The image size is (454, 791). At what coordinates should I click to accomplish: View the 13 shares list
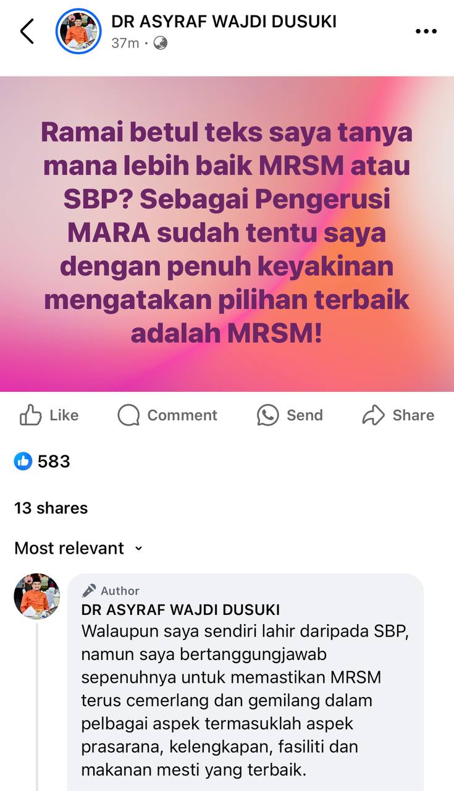(51, 508)
